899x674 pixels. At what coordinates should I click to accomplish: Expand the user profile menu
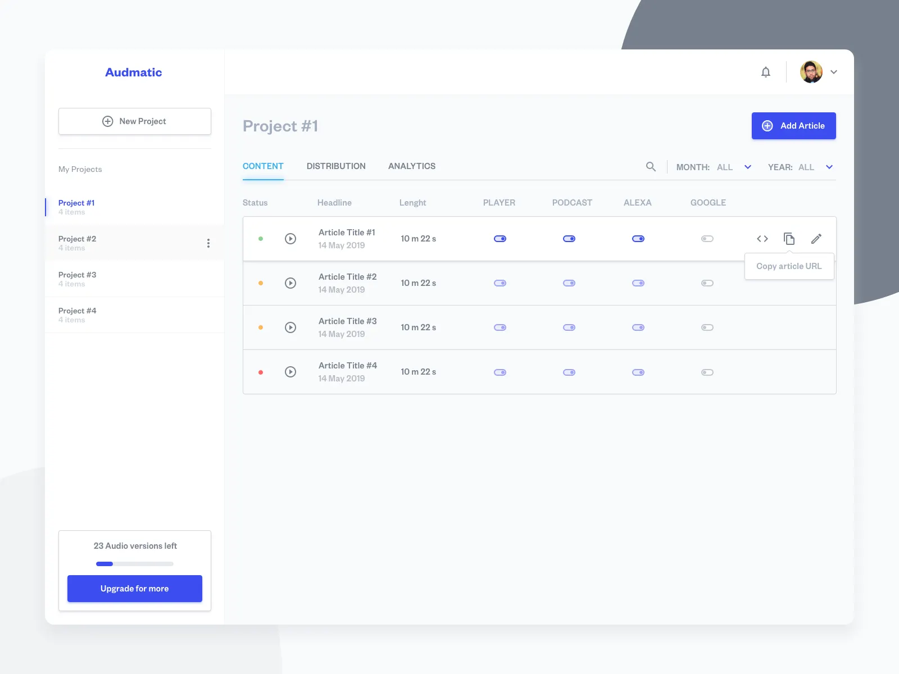(x=834, y=72)
